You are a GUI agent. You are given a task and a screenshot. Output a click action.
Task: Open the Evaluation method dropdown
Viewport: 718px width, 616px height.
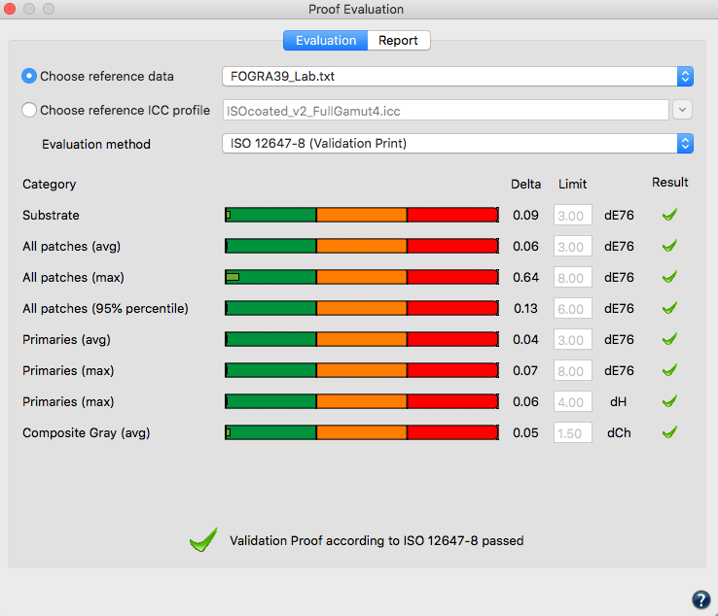click(x=457, y=144)
